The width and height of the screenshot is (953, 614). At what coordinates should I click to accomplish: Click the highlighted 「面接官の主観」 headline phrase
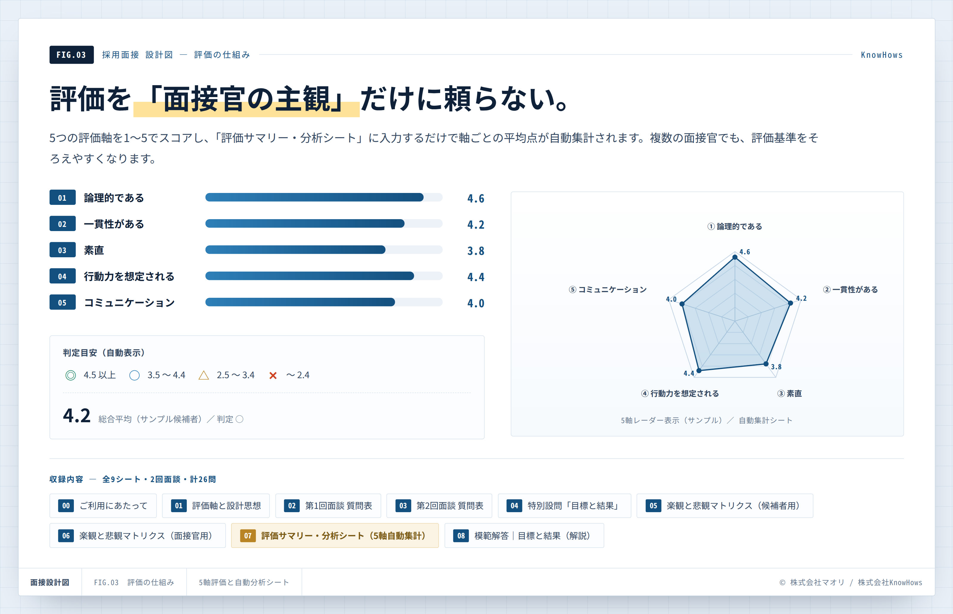pos(246,99)
